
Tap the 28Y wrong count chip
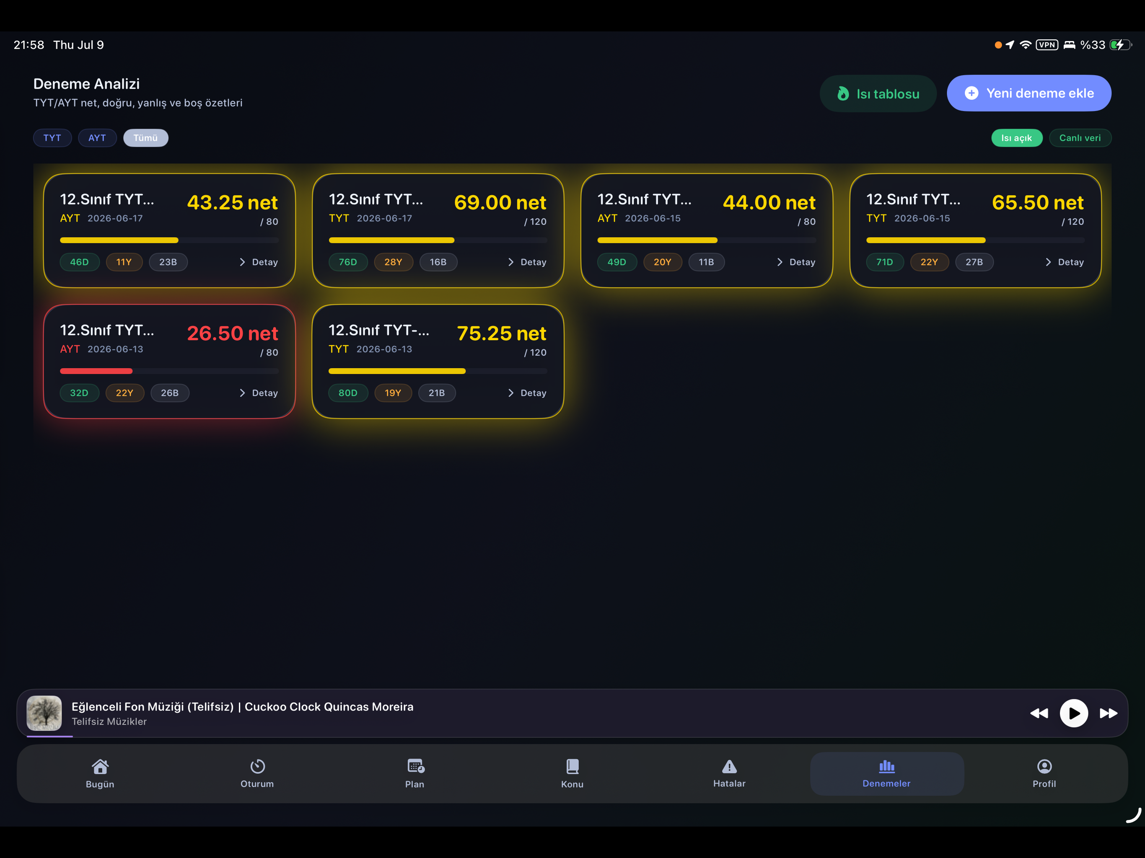[x=394, y=262]
